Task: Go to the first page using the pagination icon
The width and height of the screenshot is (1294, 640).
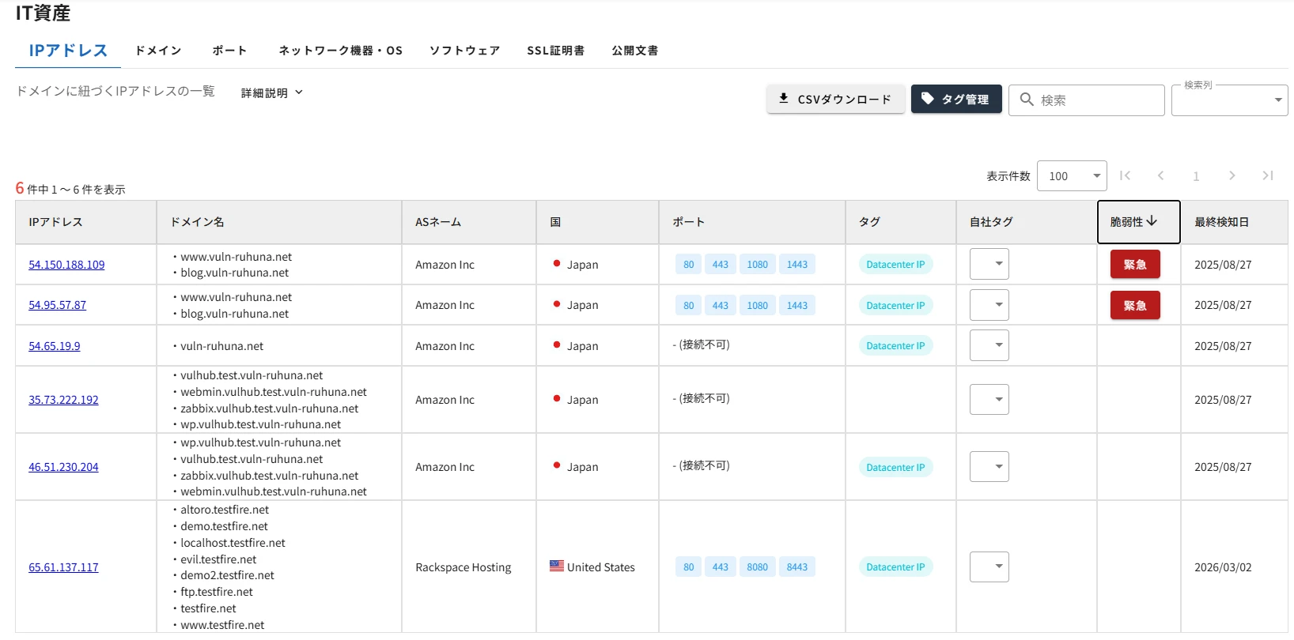Action: (x=1125, y=175)
